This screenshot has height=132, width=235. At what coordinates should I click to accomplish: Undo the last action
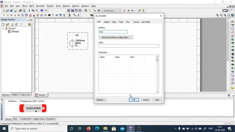tap(42, 11)
